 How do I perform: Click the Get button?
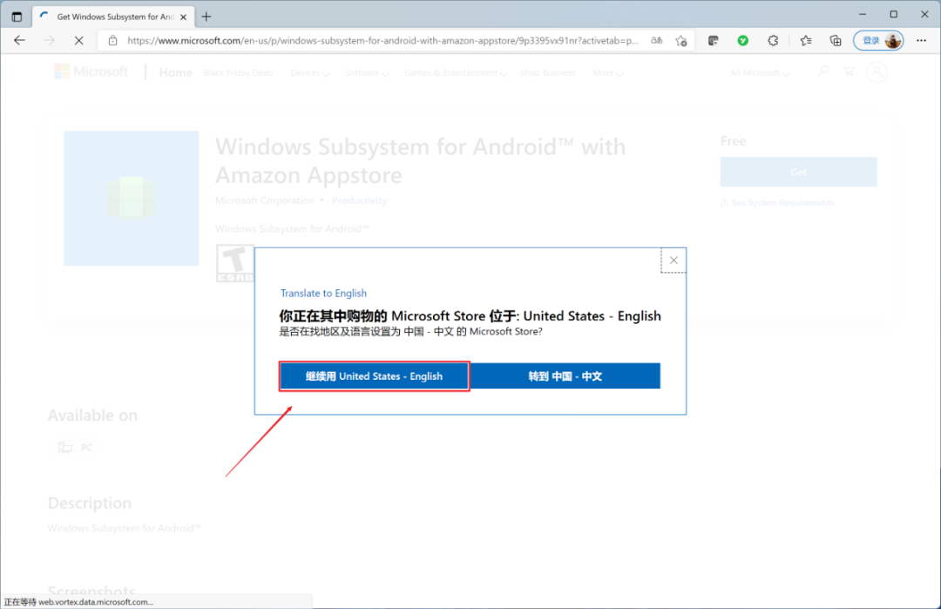(798, 173)
